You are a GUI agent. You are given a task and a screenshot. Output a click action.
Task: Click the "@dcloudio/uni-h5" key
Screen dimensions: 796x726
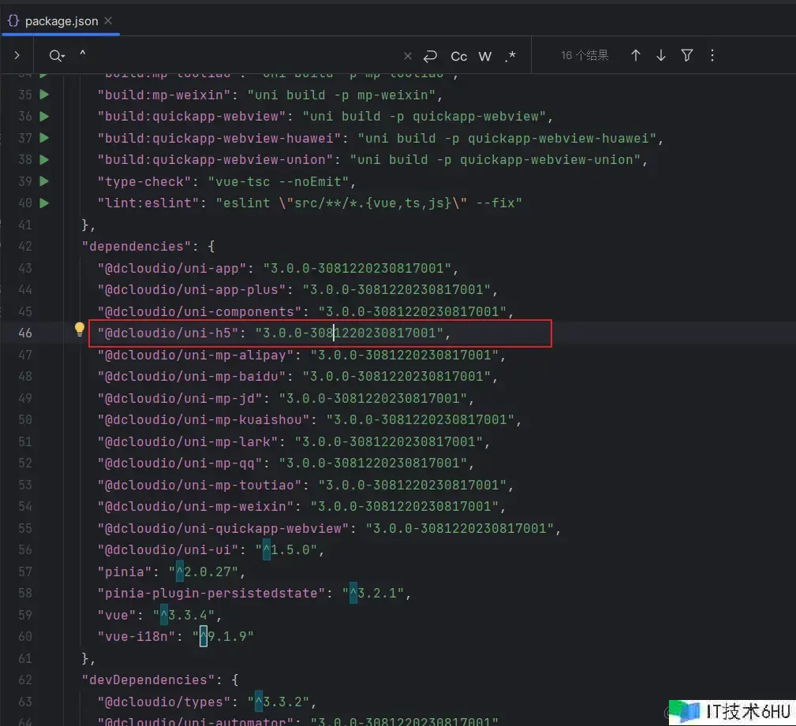[167, 333]
